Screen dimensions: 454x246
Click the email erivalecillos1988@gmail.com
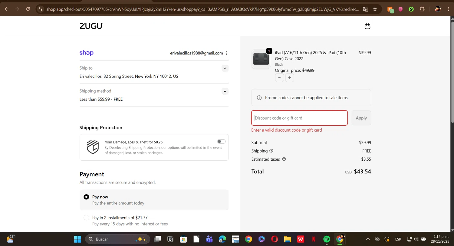(196, 53)
